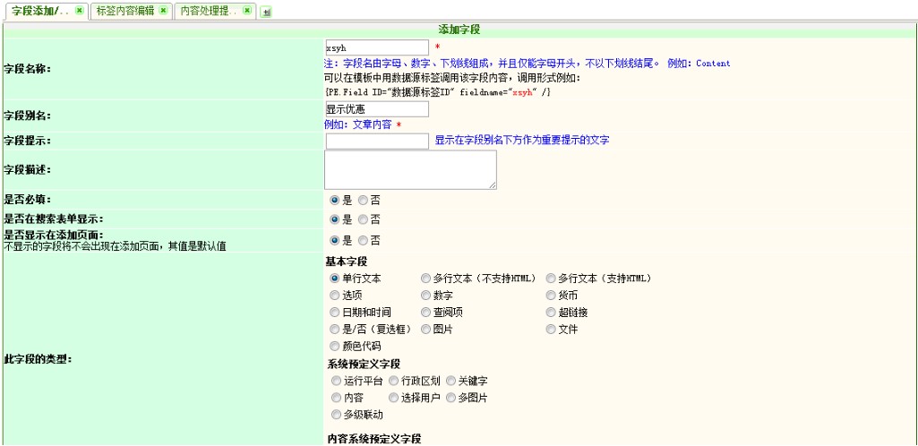Click the PE.Field fieldname code sample

pyautogui.click(x=437, y=92)
